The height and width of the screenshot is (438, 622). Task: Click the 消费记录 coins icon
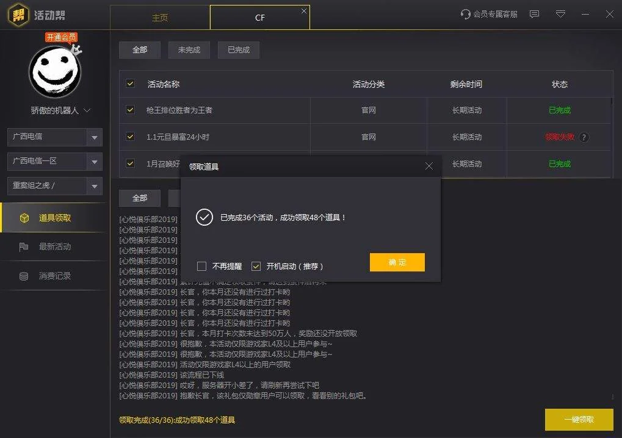[x=24, y=276]
